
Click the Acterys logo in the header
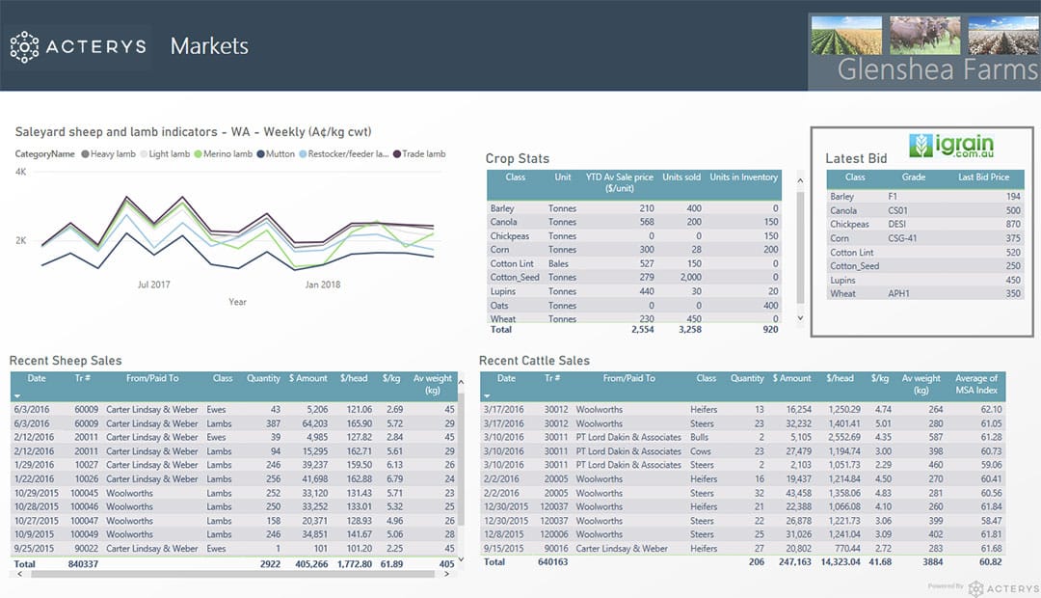[78, 46]
